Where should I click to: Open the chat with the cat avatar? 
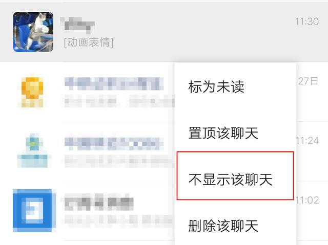coord(33,32)
